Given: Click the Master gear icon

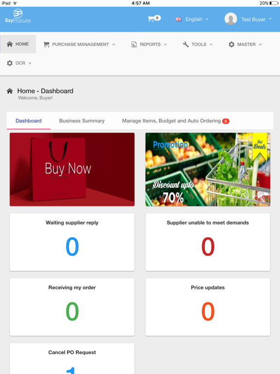Looking at the screenshot, I should (231, 44).
